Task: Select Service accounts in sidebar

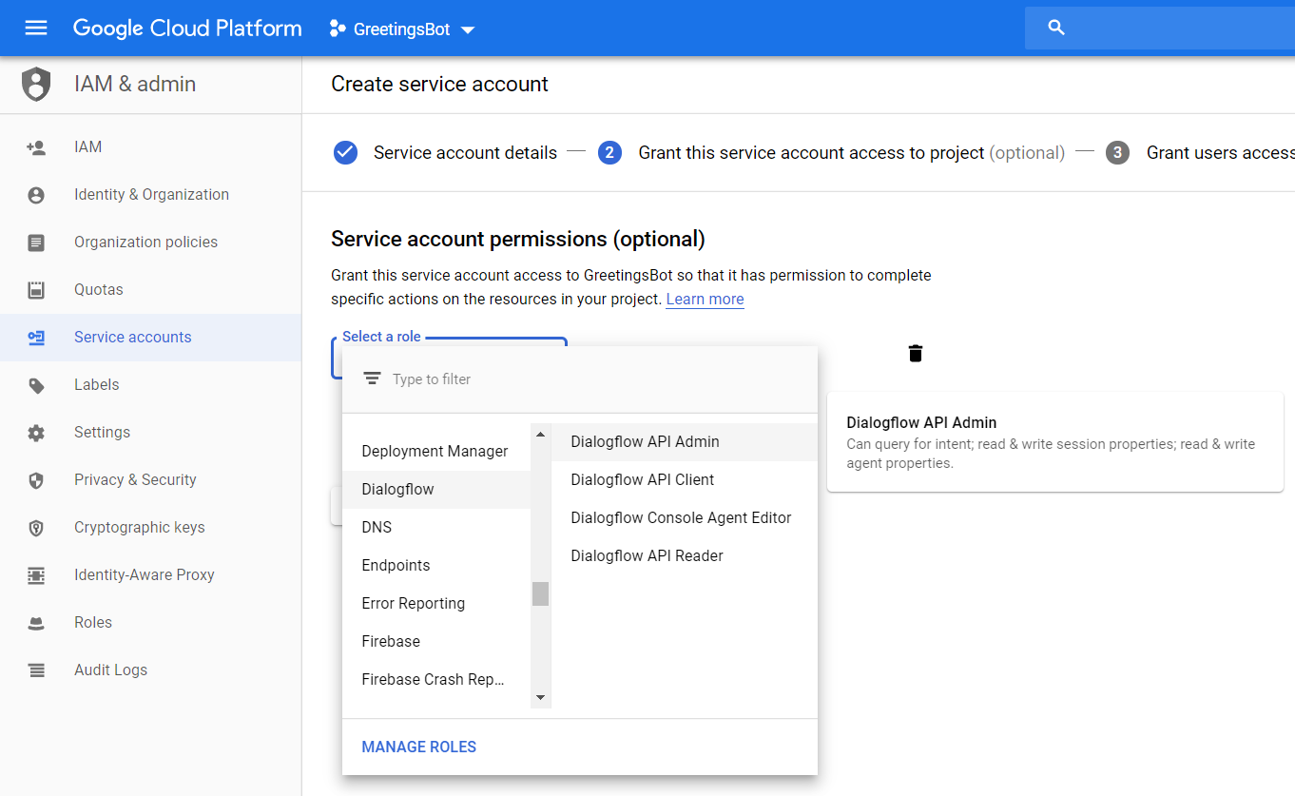Action: coord(150,338)
